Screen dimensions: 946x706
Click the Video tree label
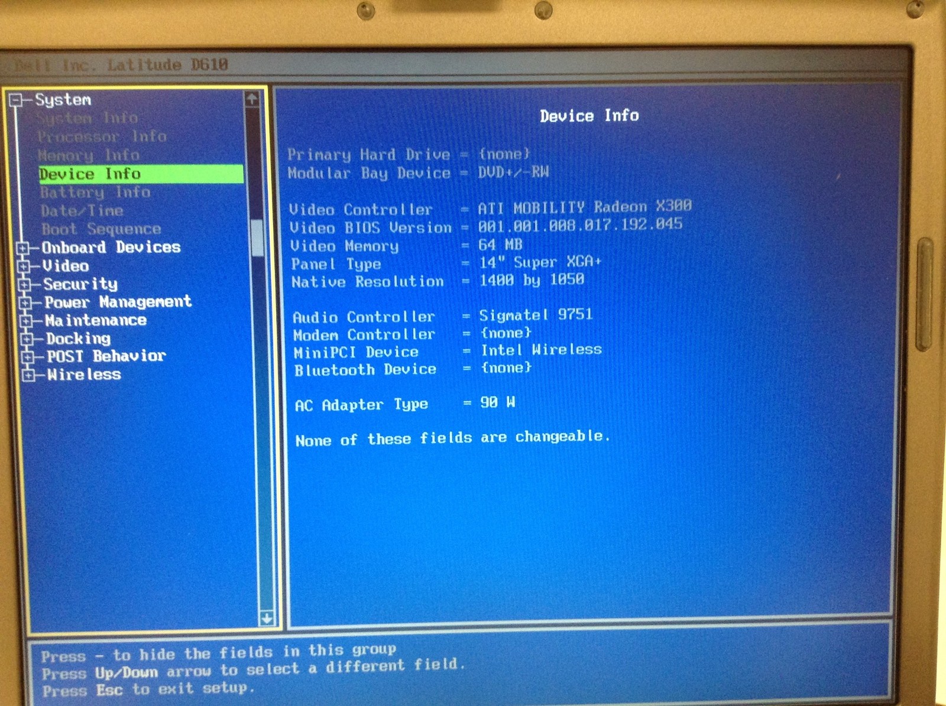pyautogui.click(x=66, y=266)
